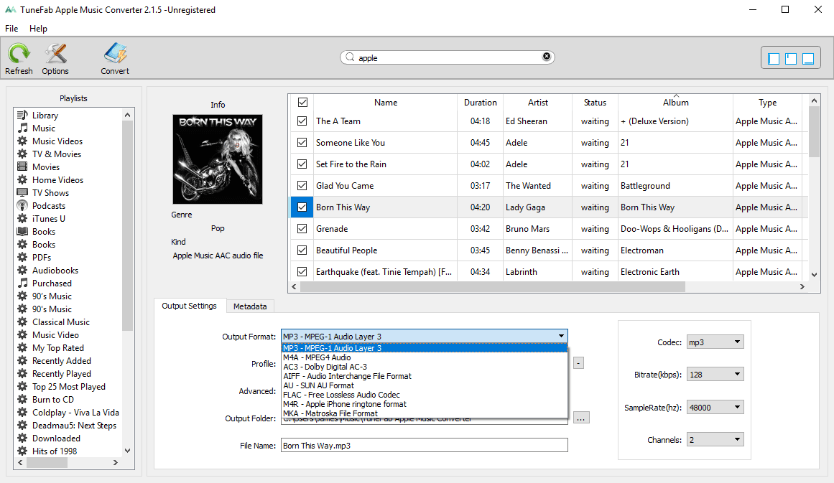The width and height of the screenshot is (834, 483).
Task: Start conversion with Convert icon
Action: pyautogui.click(x=115, y=58)
